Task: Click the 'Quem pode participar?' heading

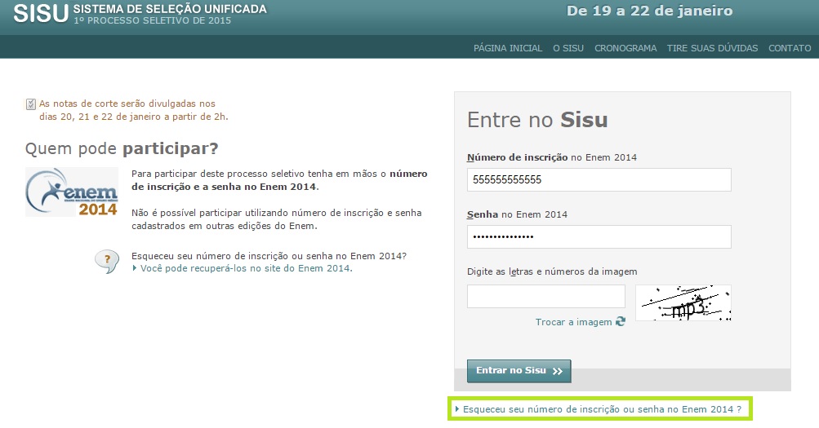Action: click(122, 149)
